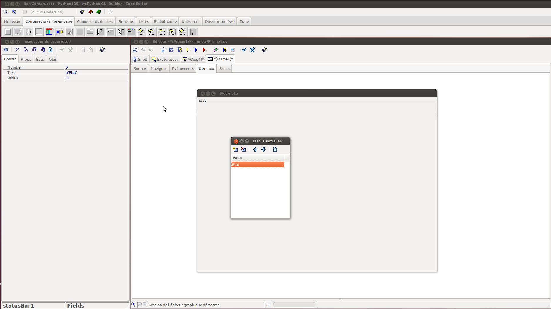Open the Sizers view tab

click(x=224, y=69)
